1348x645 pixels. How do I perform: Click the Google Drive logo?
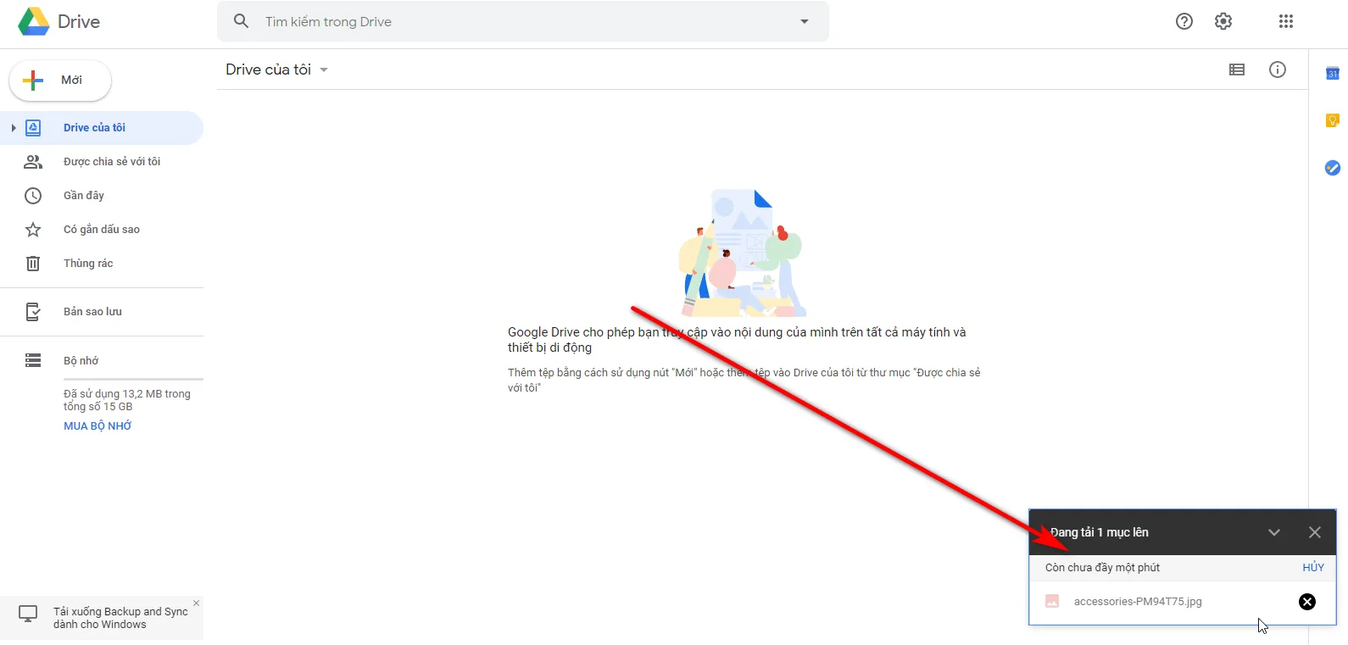click(34, 21)
